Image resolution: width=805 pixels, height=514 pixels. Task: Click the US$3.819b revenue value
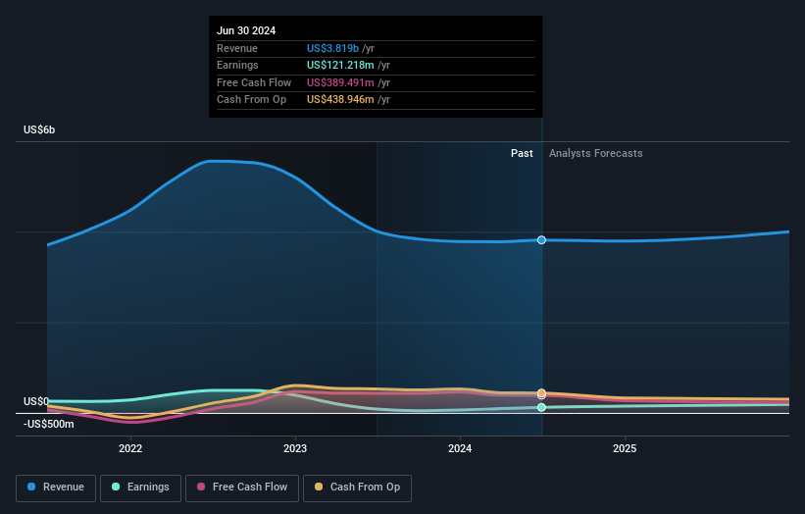click(332, 48)
